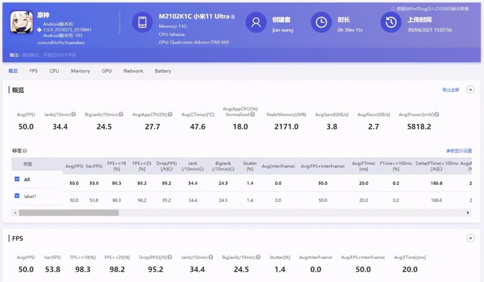
Task: Click info icon beside 标签 heading
Action: [25, 151]
